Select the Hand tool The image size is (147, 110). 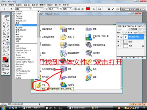point(4,54)
